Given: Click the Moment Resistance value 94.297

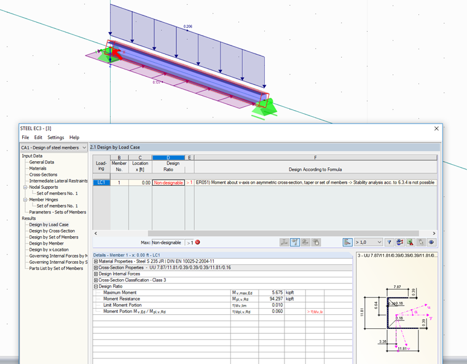Looking at the screenshot, I should point(272,299).
